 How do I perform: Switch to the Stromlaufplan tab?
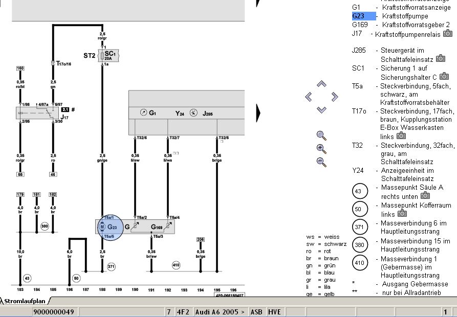(25, 302)
